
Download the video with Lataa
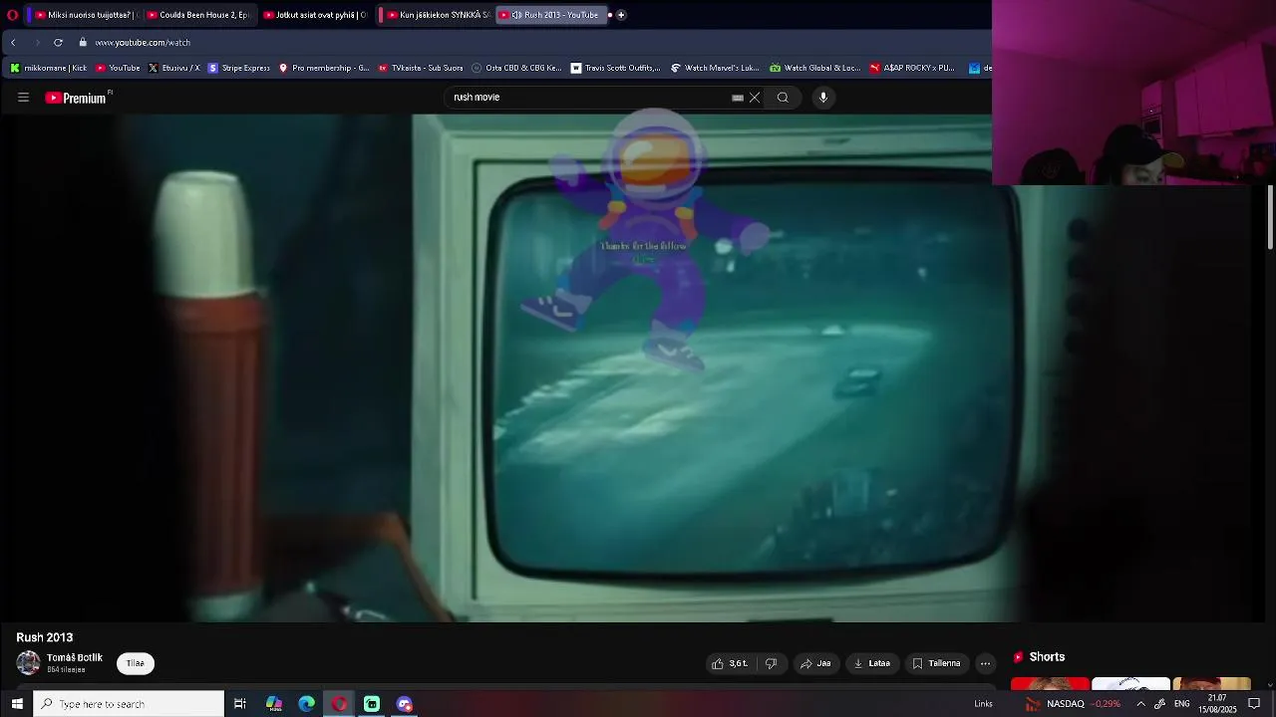pyautogui.click(x=871, y=663)
